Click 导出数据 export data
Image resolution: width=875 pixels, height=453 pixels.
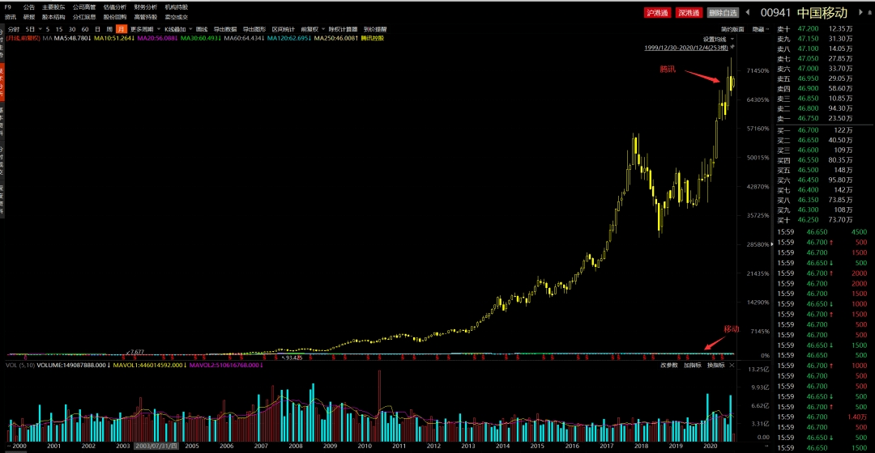pyautogui.click(x=225, y=29)
